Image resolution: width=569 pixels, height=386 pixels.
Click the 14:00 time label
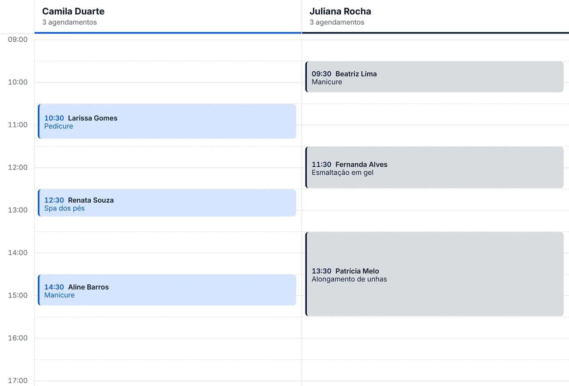coord(18,253)
